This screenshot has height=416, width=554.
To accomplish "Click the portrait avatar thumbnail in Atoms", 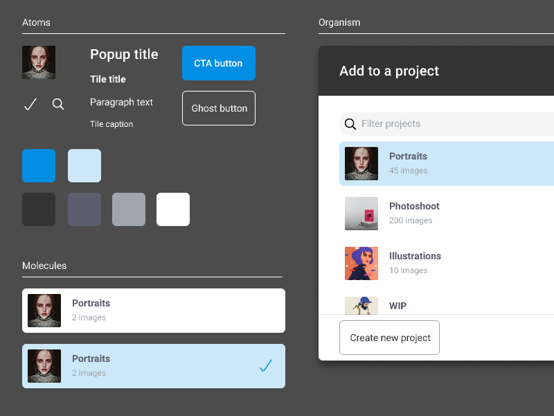I will pyautogui.click(x=39, y=62).
